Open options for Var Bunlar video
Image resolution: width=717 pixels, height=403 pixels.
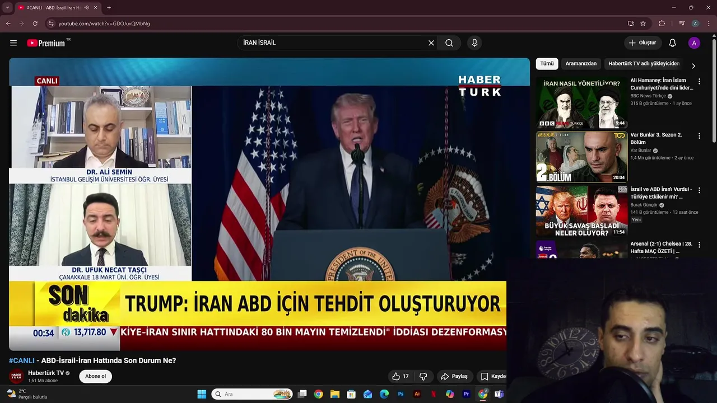pyautogui.click(x=699, y=136)
